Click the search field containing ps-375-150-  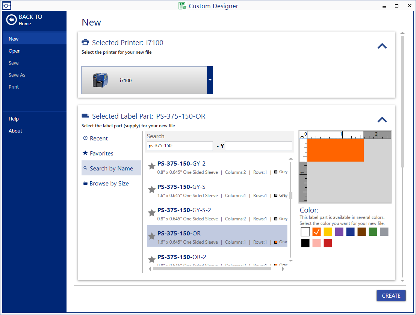[x=180, y=146]
